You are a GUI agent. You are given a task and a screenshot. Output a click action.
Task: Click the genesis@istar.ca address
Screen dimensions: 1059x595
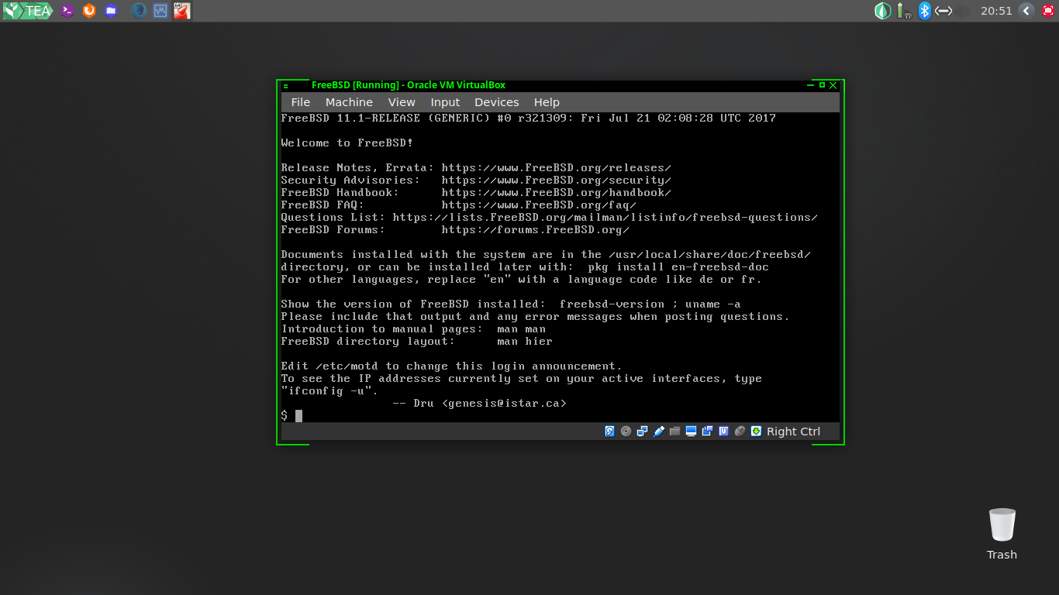click(504, 403)
